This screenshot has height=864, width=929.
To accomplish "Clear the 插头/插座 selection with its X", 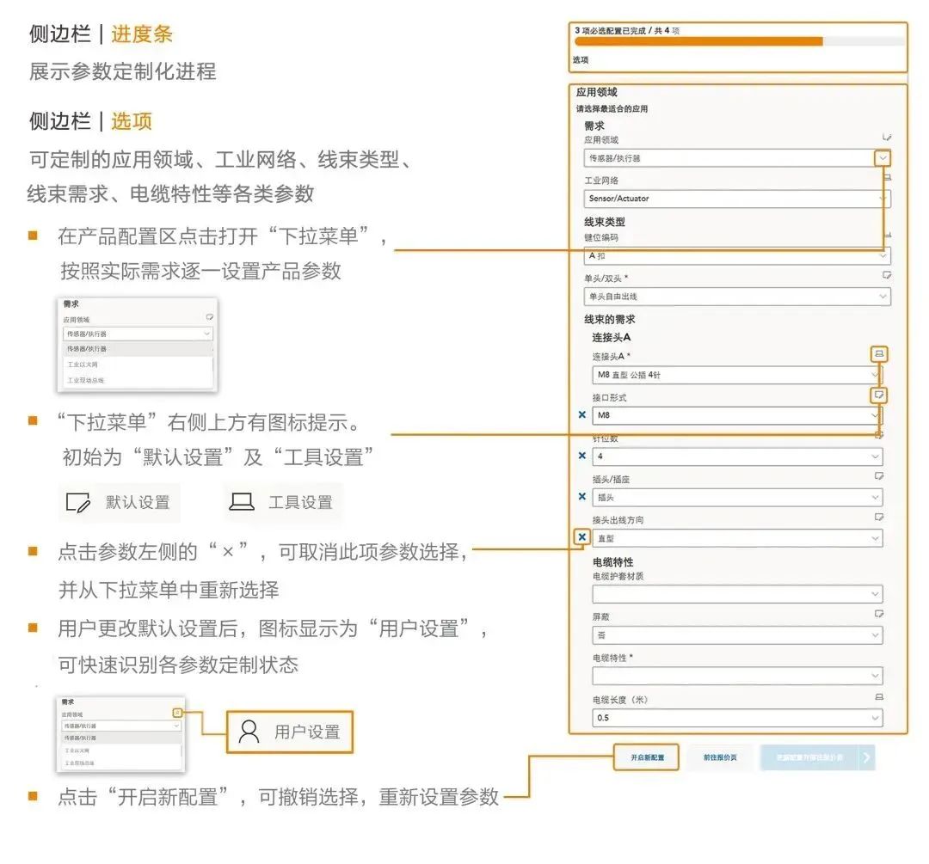I will tap(581, 496).
